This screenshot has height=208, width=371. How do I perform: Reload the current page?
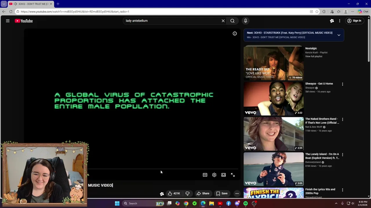11,12
